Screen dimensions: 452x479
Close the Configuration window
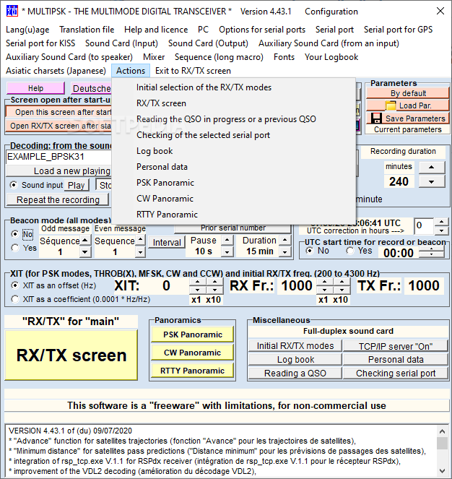(440, 12)
